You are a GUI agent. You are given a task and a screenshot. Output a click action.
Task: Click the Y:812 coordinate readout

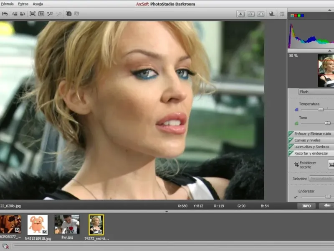click(x=198, y=206)
